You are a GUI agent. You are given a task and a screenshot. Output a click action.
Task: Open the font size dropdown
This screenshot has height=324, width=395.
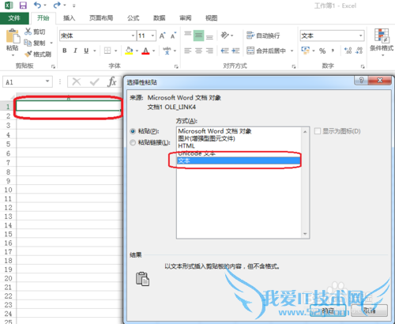pos(152,36)
